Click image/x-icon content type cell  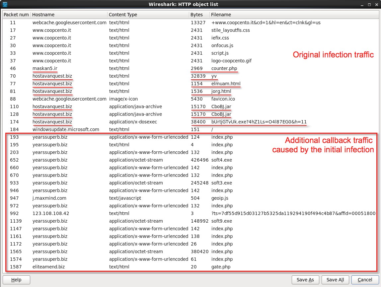coord(123,99)
